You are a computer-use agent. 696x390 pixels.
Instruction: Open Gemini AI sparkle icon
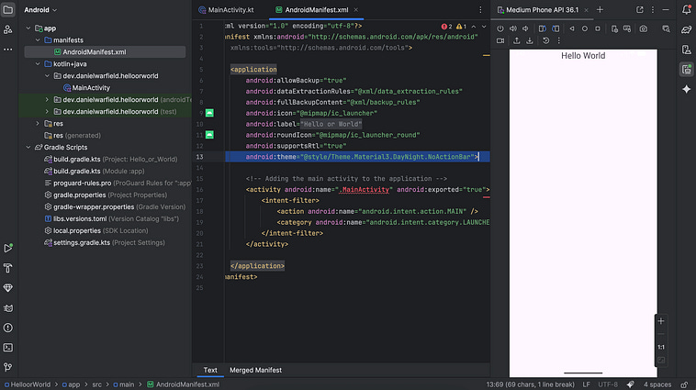tap(686, 89)
